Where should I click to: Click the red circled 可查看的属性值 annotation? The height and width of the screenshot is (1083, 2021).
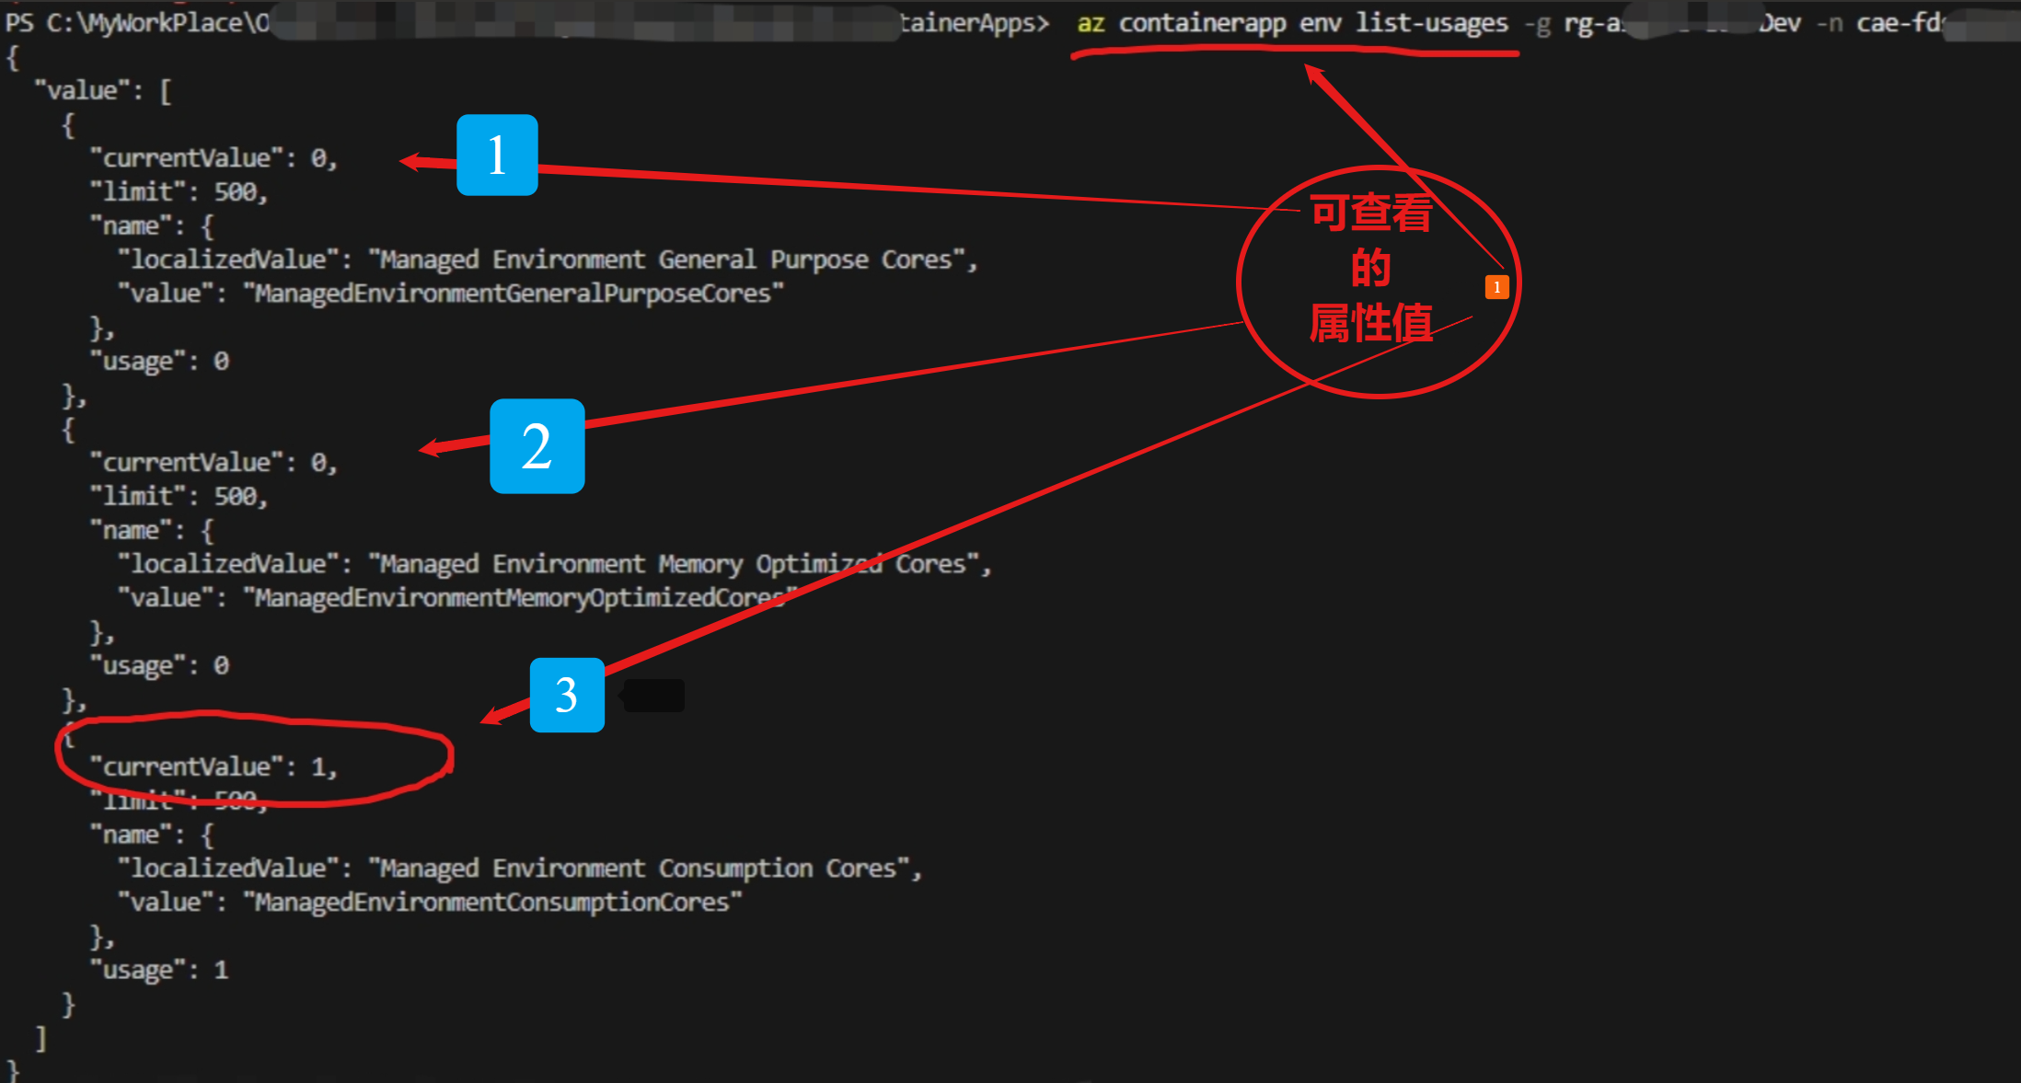1370,269
